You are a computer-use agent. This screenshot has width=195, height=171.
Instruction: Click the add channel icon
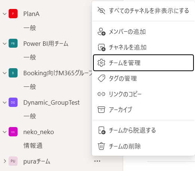point(101,47)
